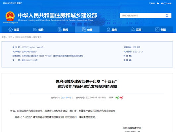Screen dimensions: 176x132
Task: Click the paragraph starting 现将《“十四五”
Action: click(x=56, y=117)
